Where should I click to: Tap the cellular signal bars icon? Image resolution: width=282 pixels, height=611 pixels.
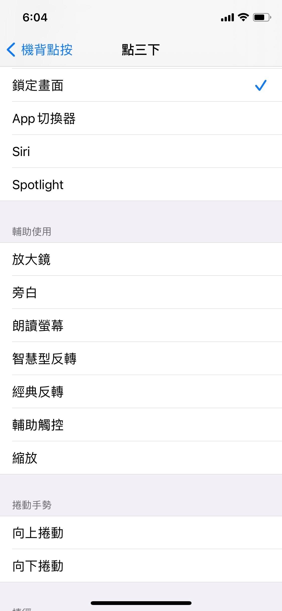point(227,17)
